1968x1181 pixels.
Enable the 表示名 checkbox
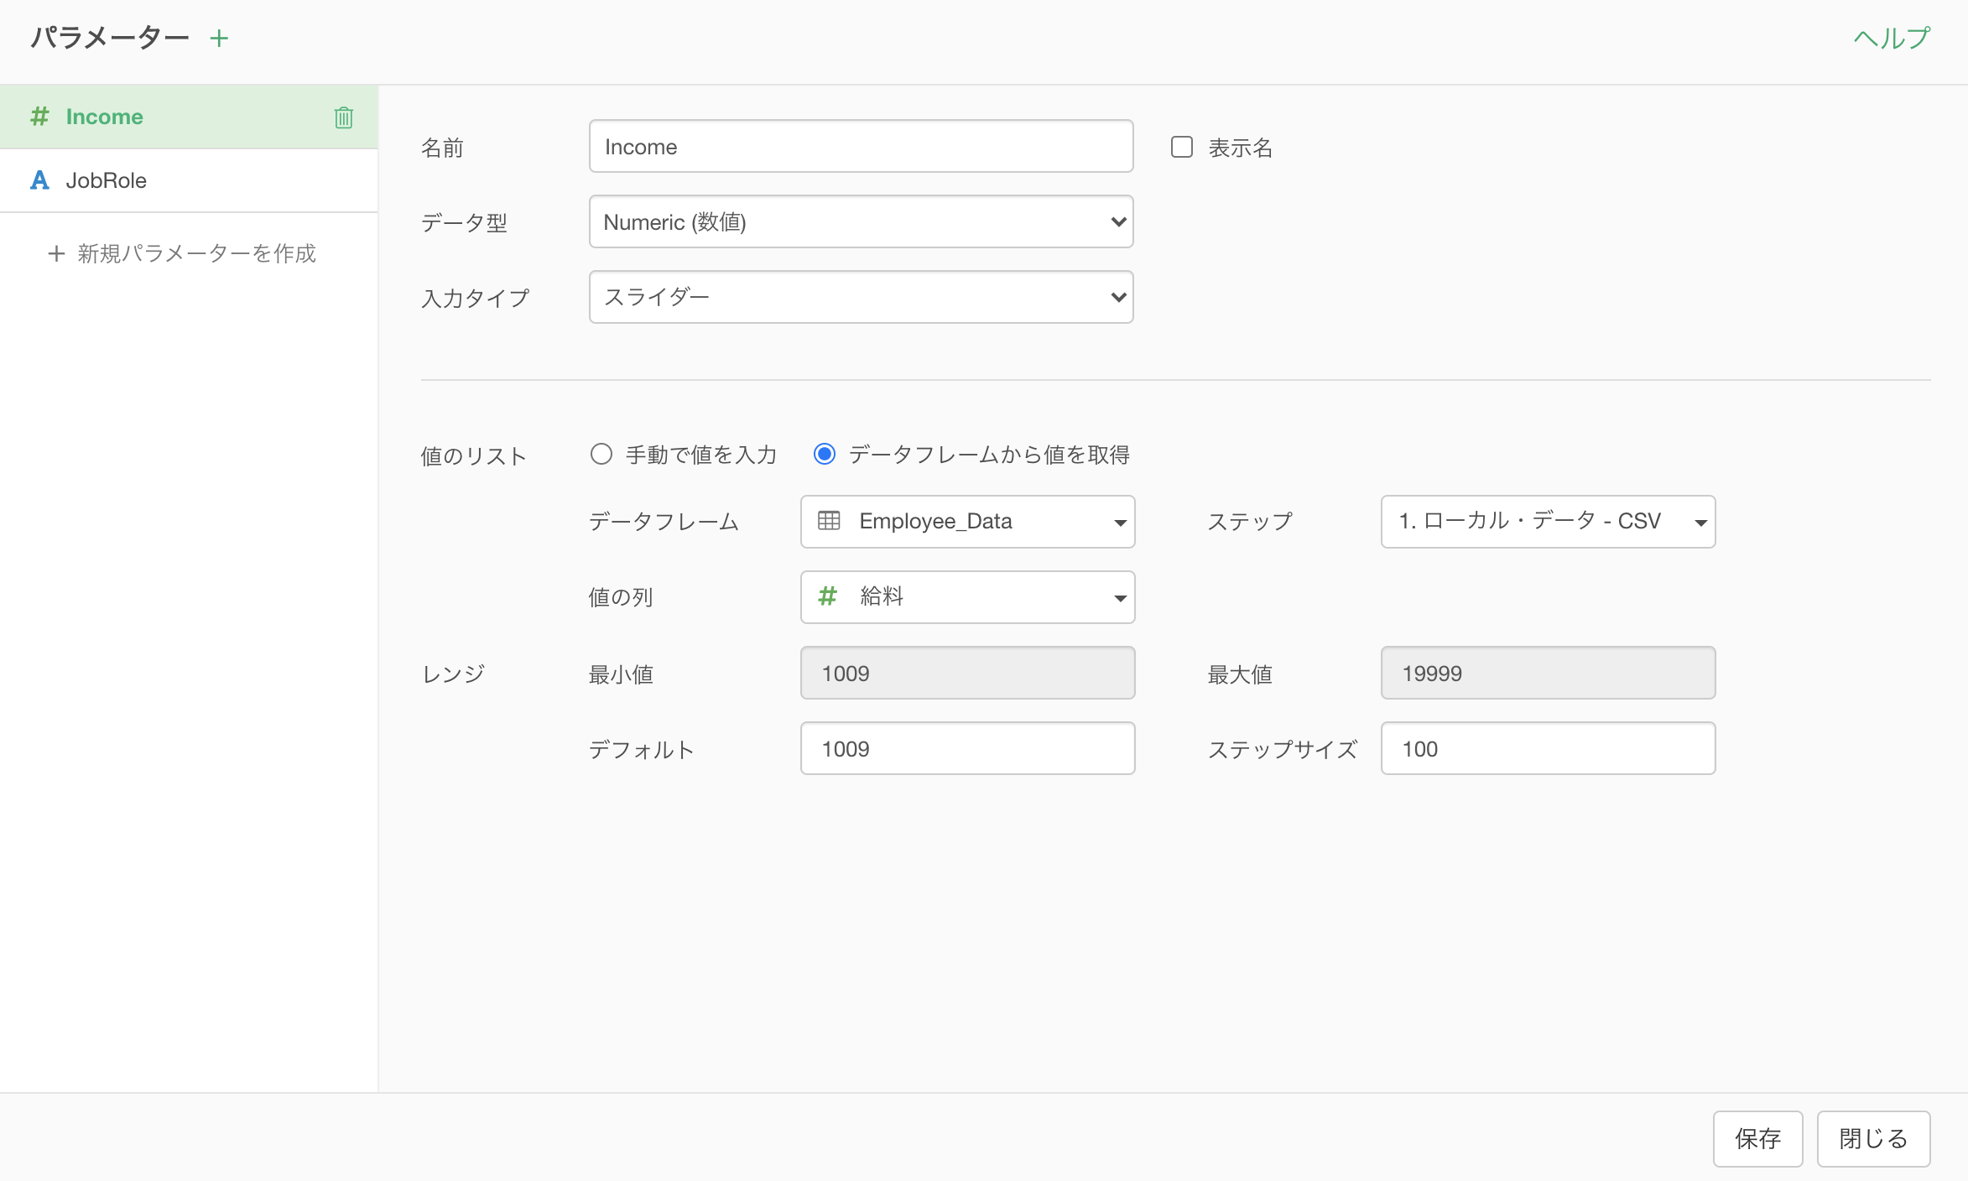pyautogui.click(x=1181, y=148)
